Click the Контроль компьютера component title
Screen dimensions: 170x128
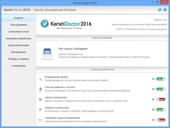pyautogui.click(x=57, y=108)
